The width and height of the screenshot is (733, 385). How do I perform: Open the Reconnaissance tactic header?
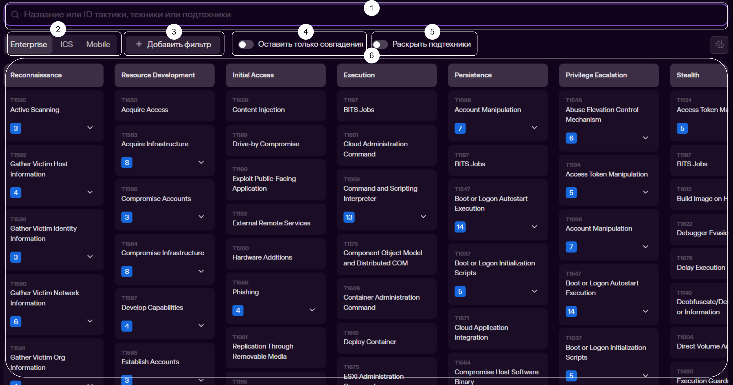tap(54, 75)
